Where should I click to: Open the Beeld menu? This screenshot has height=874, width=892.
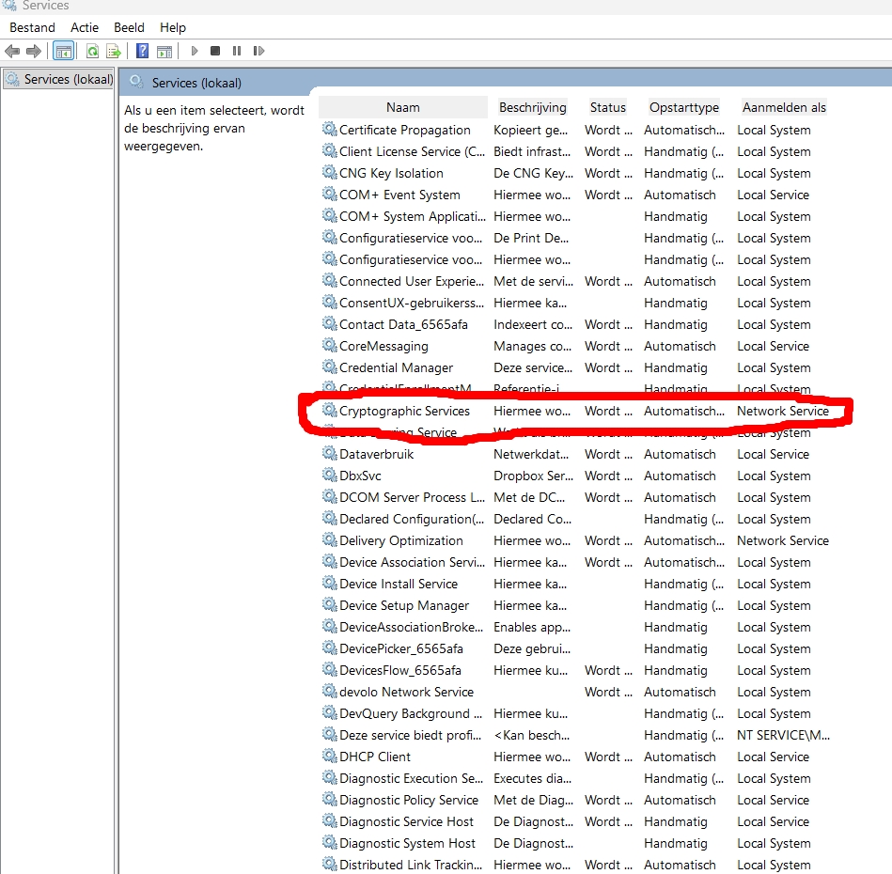coord(129,27)
